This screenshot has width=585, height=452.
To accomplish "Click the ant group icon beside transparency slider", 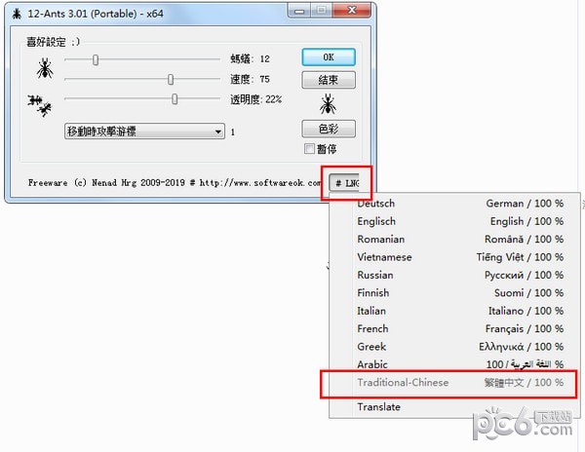I will tap(40, 104).
